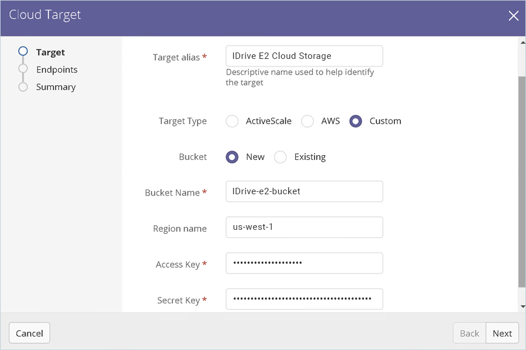The height and width of the screenshot is (350, 526).
Task: Click the scrollbar down arrow
Action: pyautogui.click(x=522, y=306)
